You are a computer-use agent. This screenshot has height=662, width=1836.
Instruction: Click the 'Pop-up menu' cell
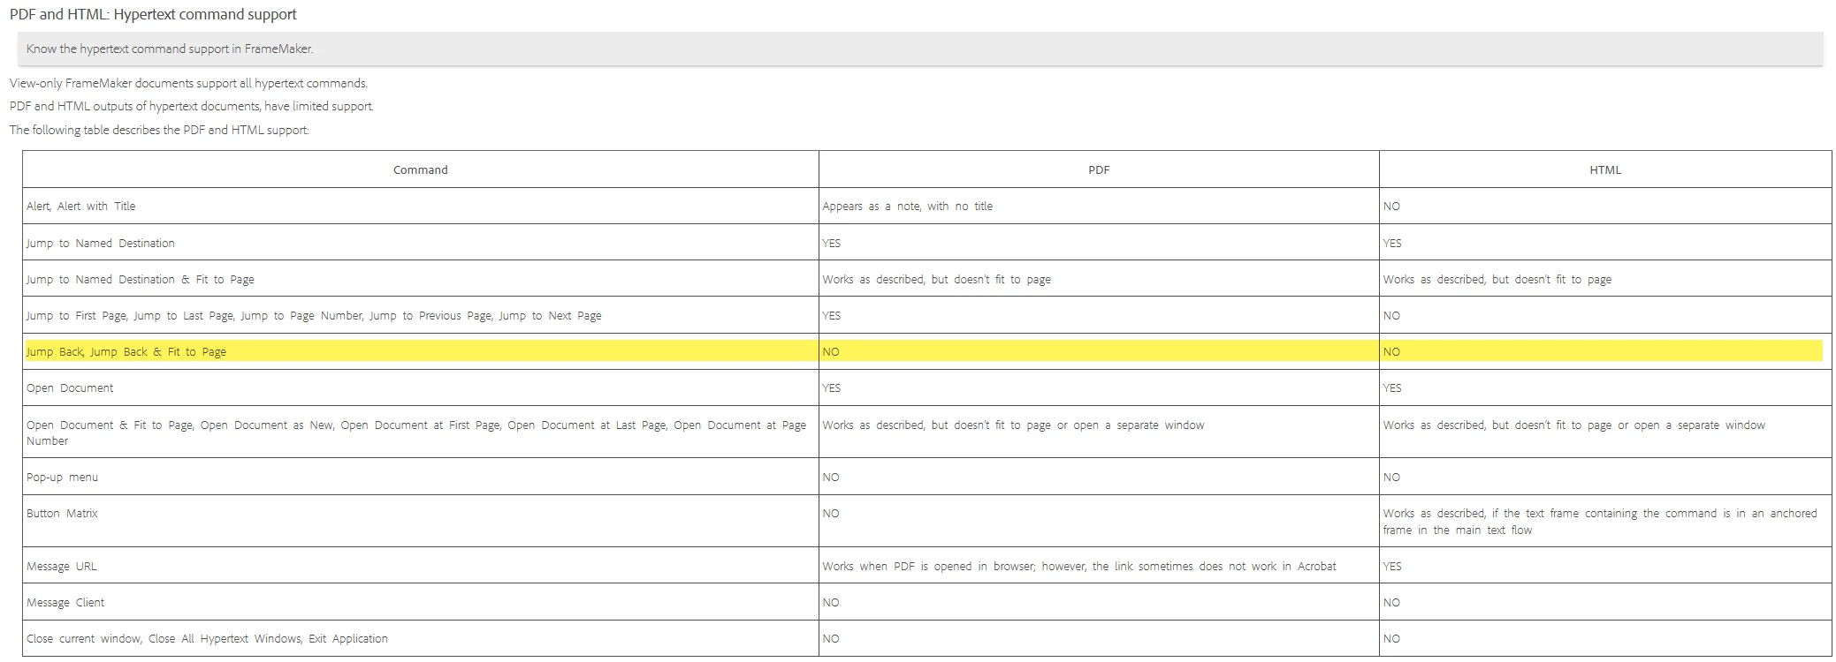point(421,477)
